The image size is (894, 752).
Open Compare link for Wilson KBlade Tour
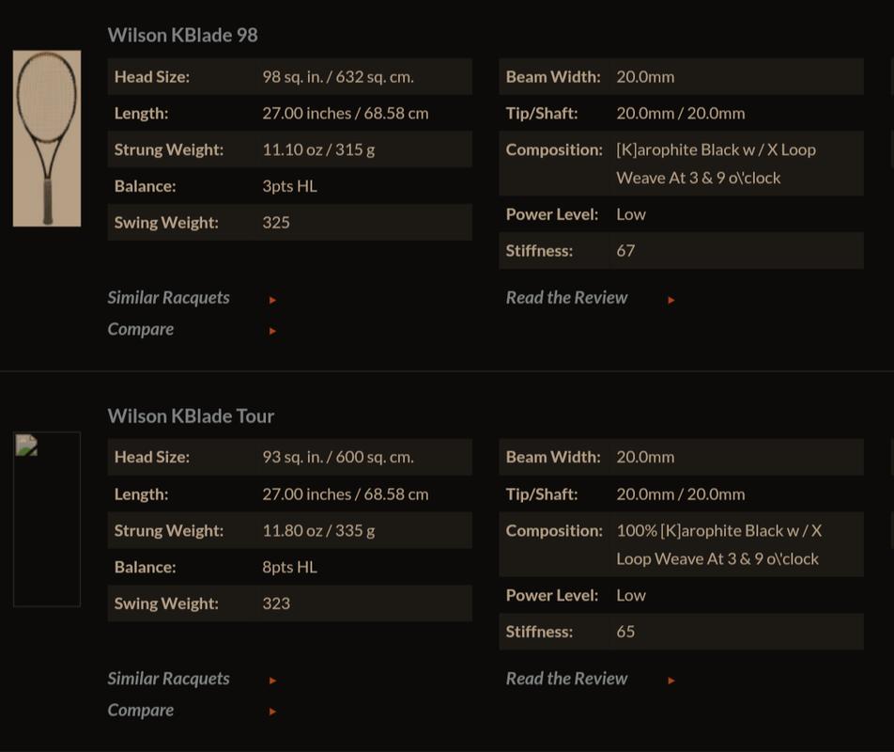(x=140, y=710)
